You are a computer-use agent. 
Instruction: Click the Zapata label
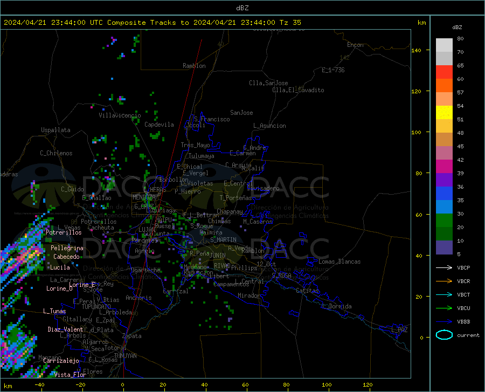(132, 336)
